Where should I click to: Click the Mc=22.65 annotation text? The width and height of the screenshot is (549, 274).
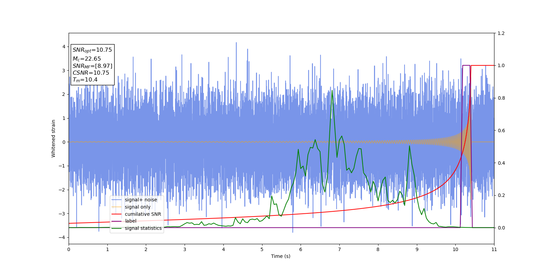click(87, 59)
